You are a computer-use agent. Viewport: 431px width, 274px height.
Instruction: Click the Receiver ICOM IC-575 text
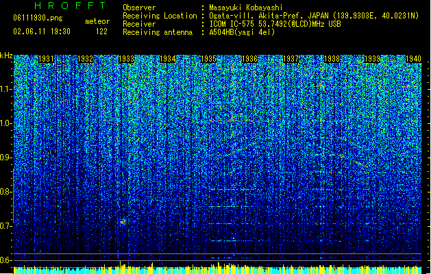click(x=275, y=24)
